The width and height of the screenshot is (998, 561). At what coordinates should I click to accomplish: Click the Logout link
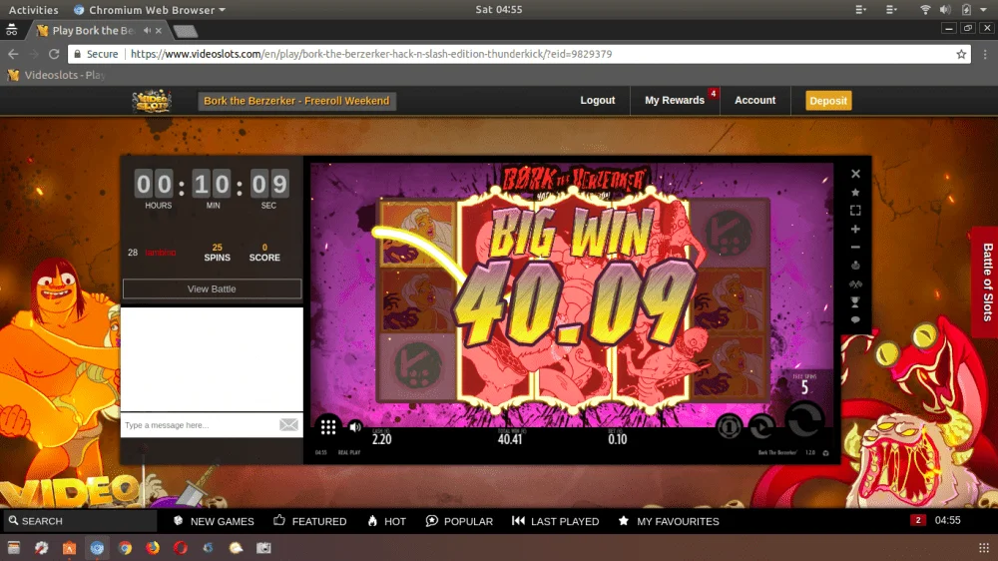click(598, 100)
